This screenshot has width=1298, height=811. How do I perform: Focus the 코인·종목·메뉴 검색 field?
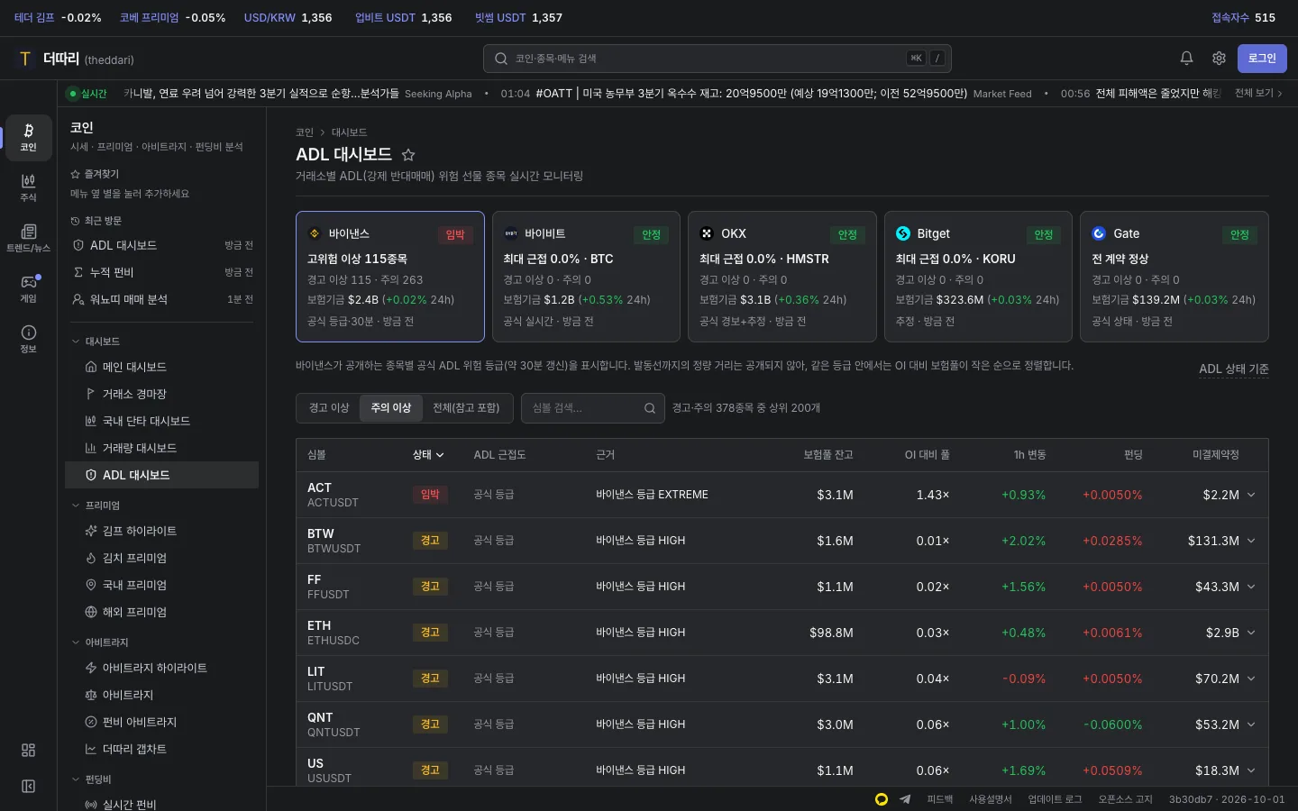click(x=718, y=59)
